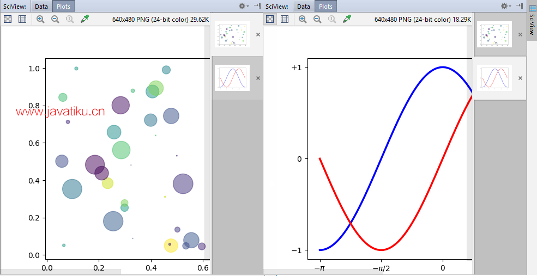Click horizontal scrollbar below scatter plot
Viewport: 537px width, 276px height.
[61, 272]
